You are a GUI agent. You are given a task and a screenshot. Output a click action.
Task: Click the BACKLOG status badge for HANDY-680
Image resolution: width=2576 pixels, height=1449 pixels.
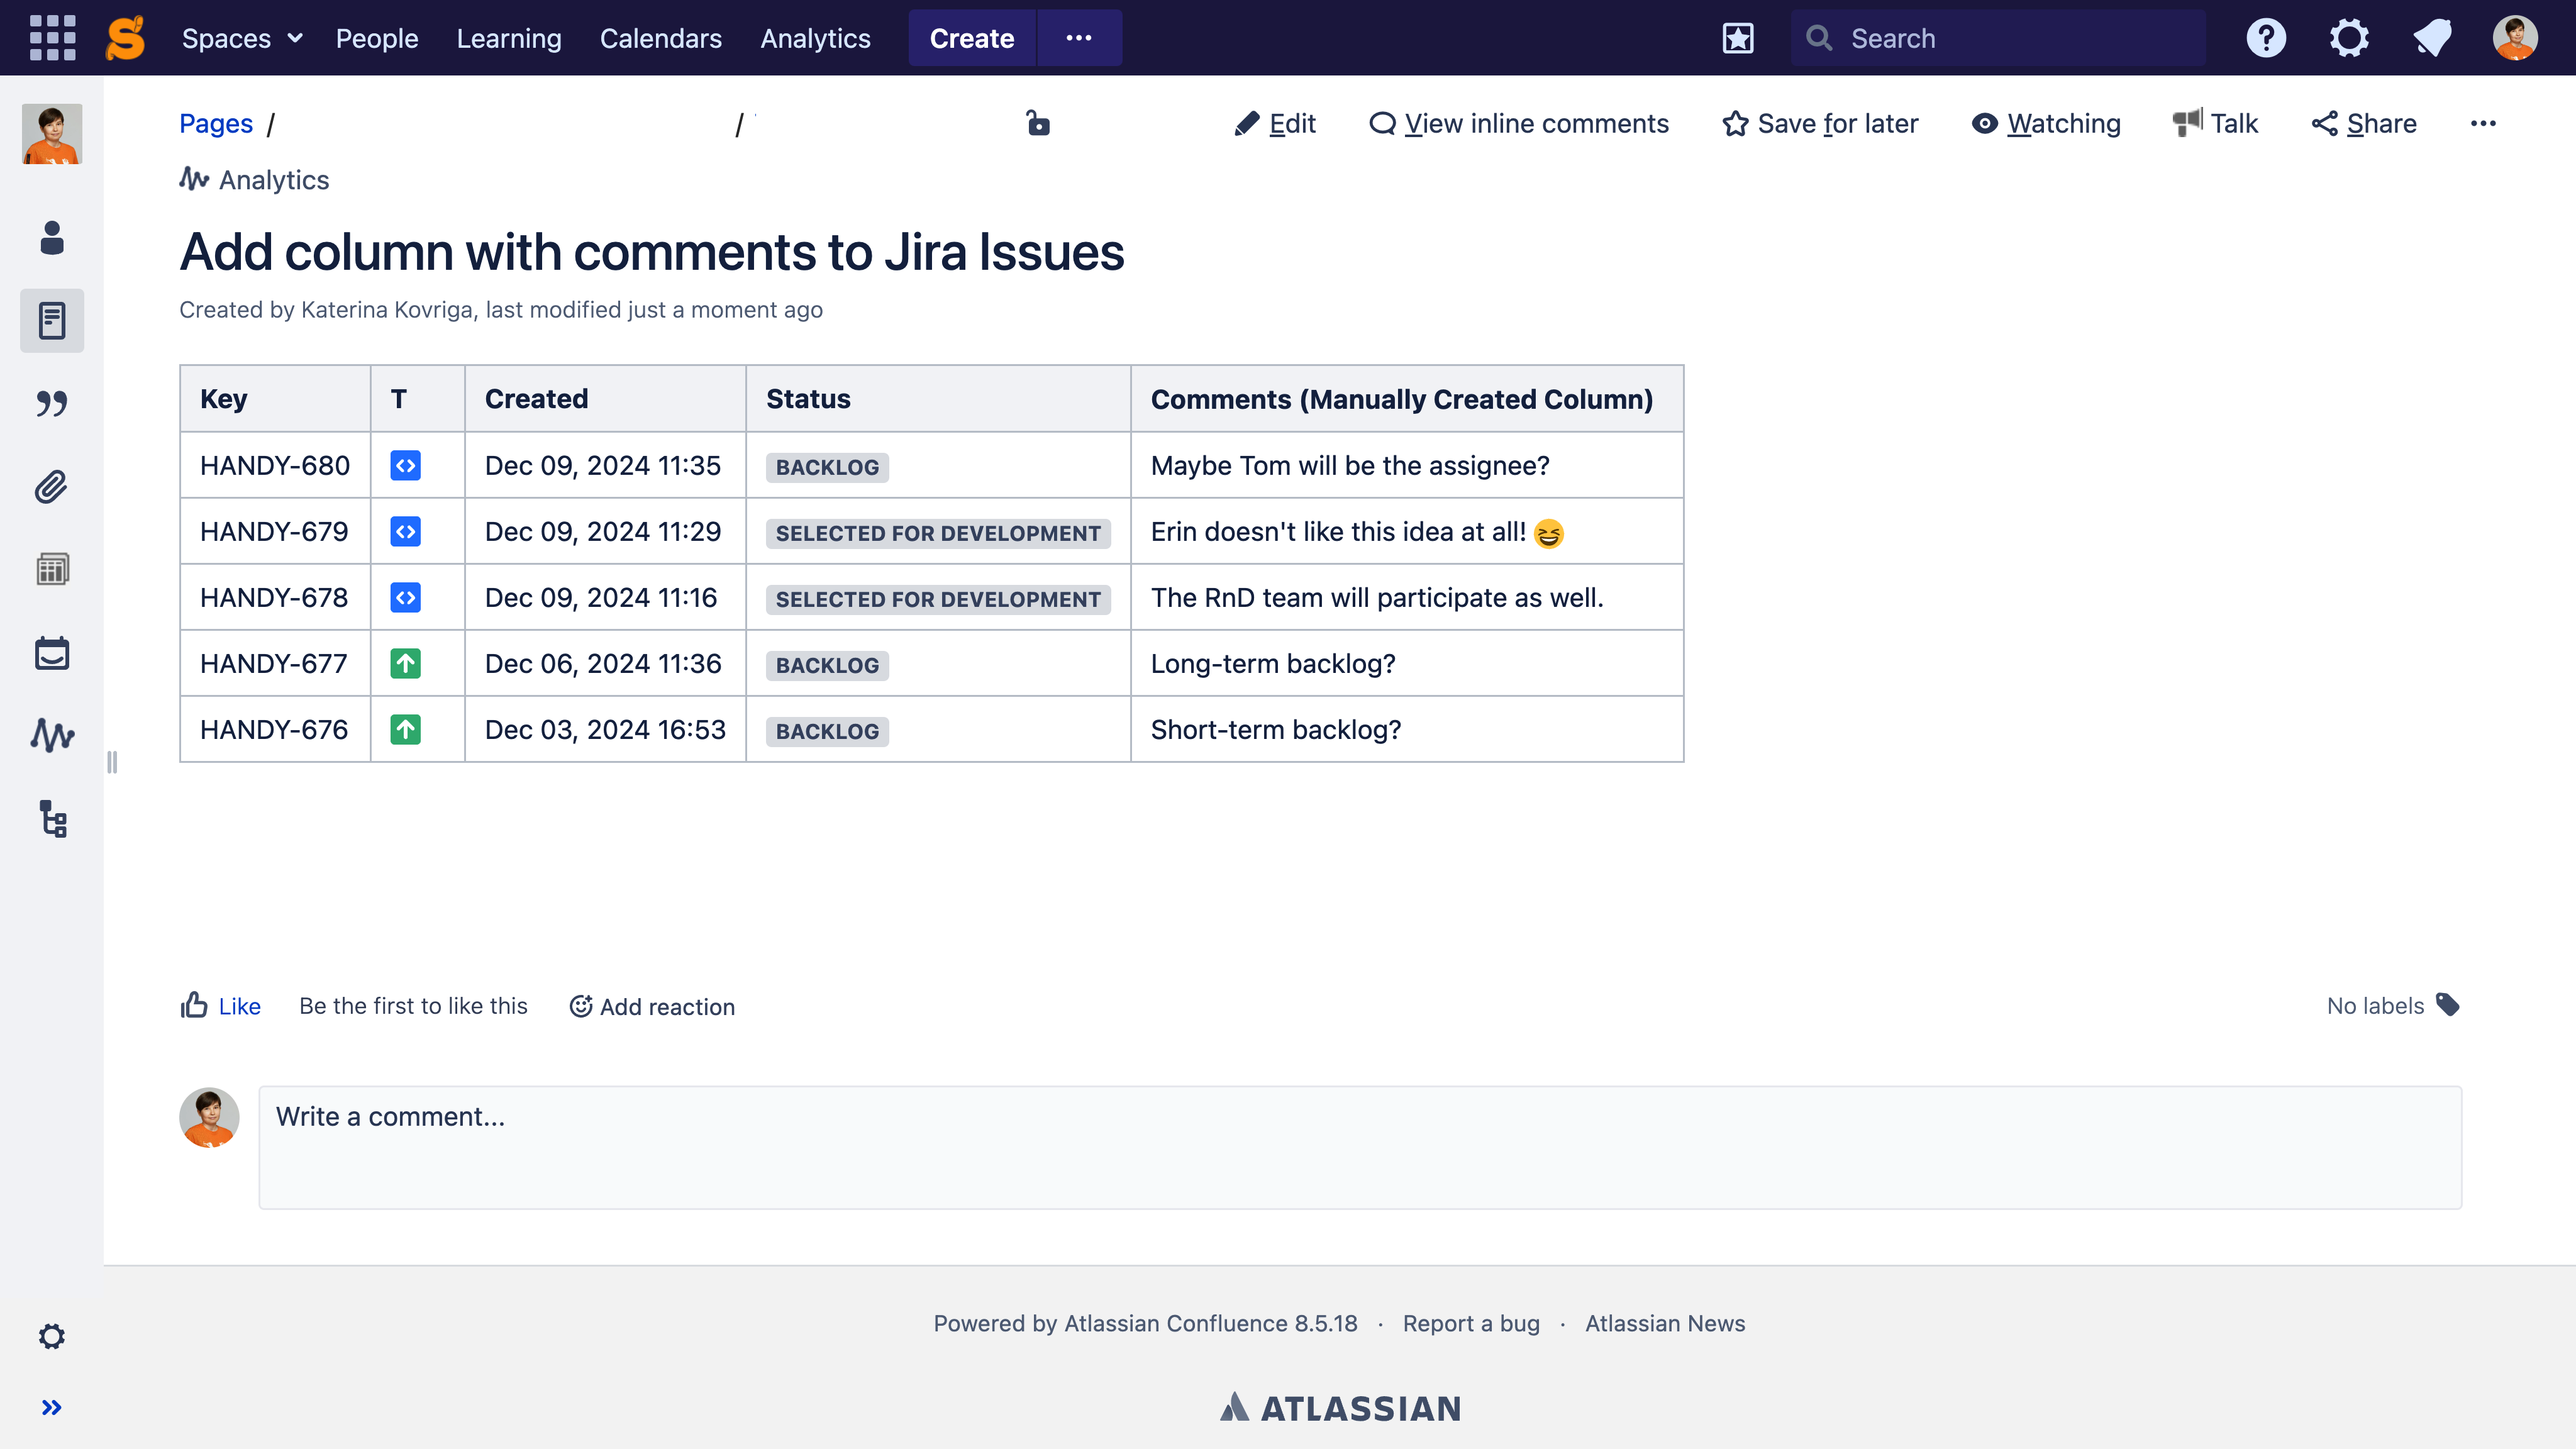[x=827, y=467]
